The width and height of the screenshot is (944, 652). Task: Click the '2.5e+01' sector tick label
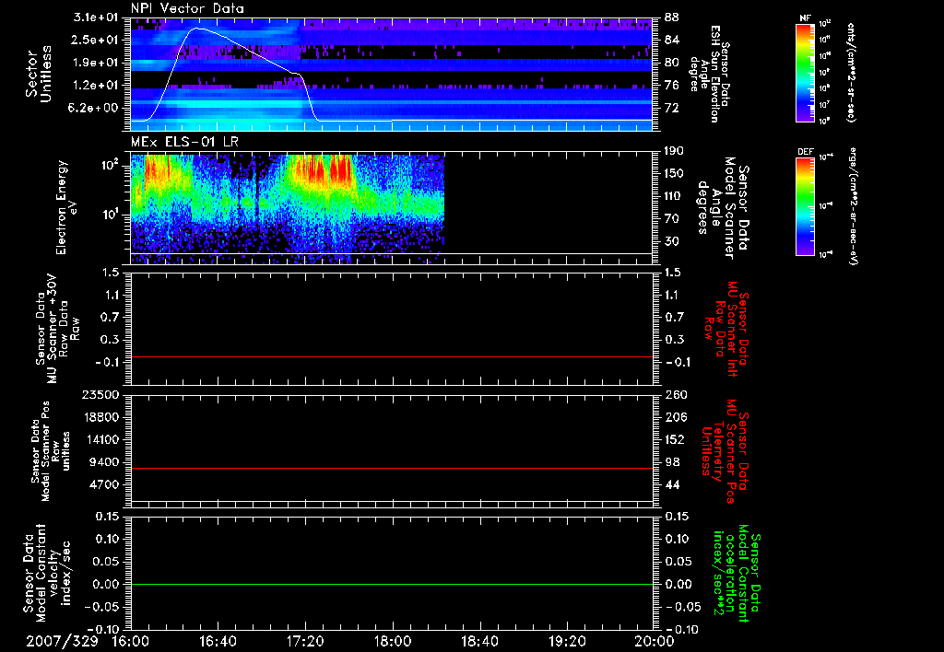[x=96, y=40]
